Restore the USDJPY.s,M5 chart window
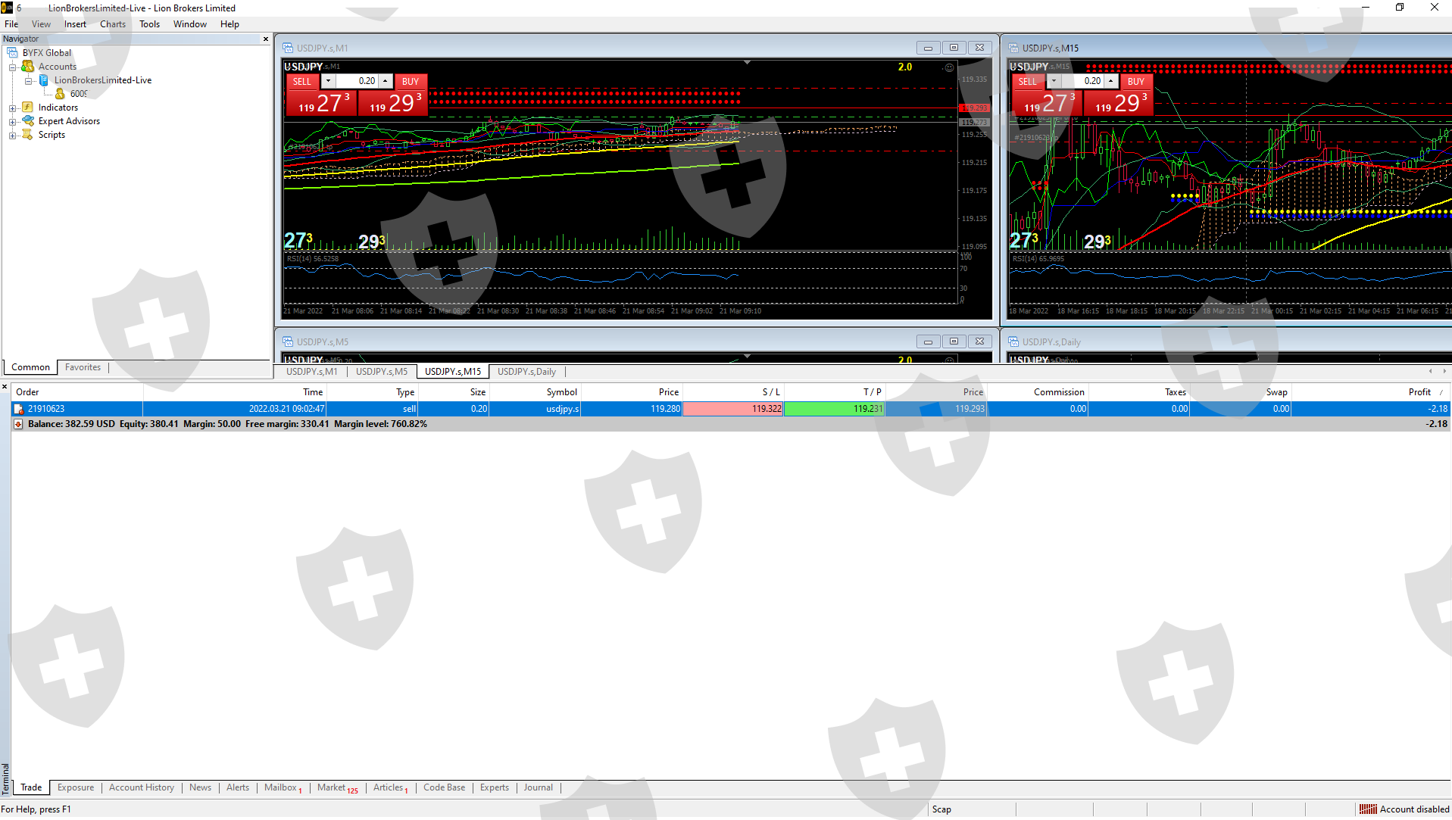This screenshot has height=820, width=1452. pyautogui.click(x=954, y=341)
